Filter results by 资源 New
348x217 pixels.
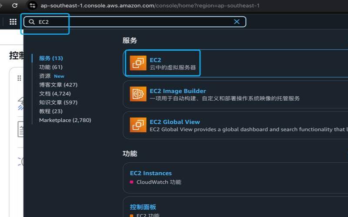[x=51, y=76]
